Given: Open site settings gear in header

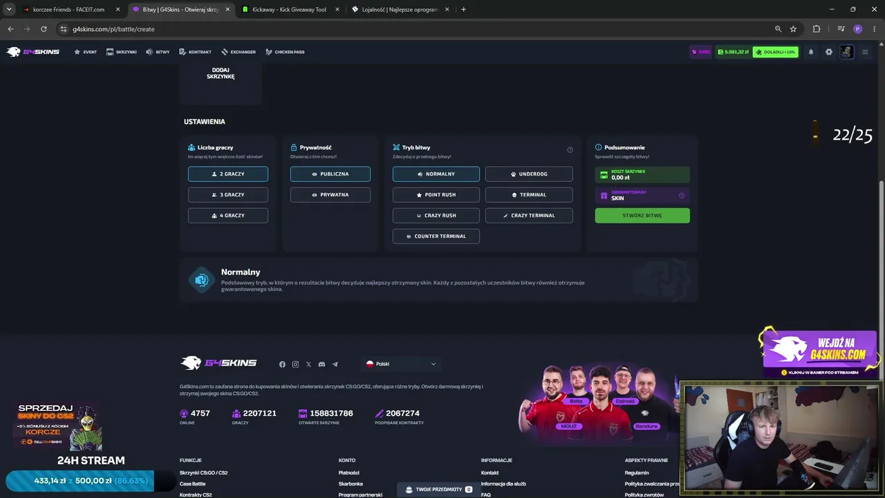Looking at the screenshot, I should pos(829,52).
